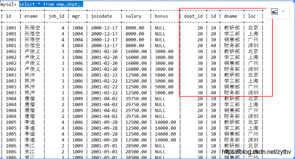Click 29750.00 in 唐僧's 上海 row

[136, 104]
